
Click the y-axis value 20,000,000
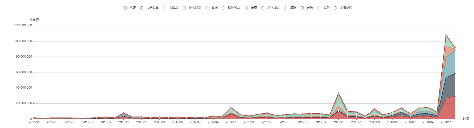(x=24, y=103)
